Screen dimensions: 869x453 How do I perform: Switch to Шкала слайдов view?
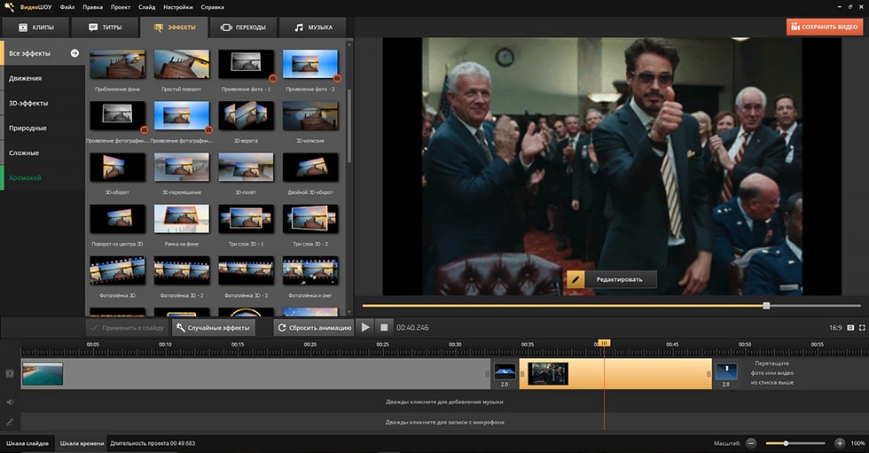(x=27, y=443)
